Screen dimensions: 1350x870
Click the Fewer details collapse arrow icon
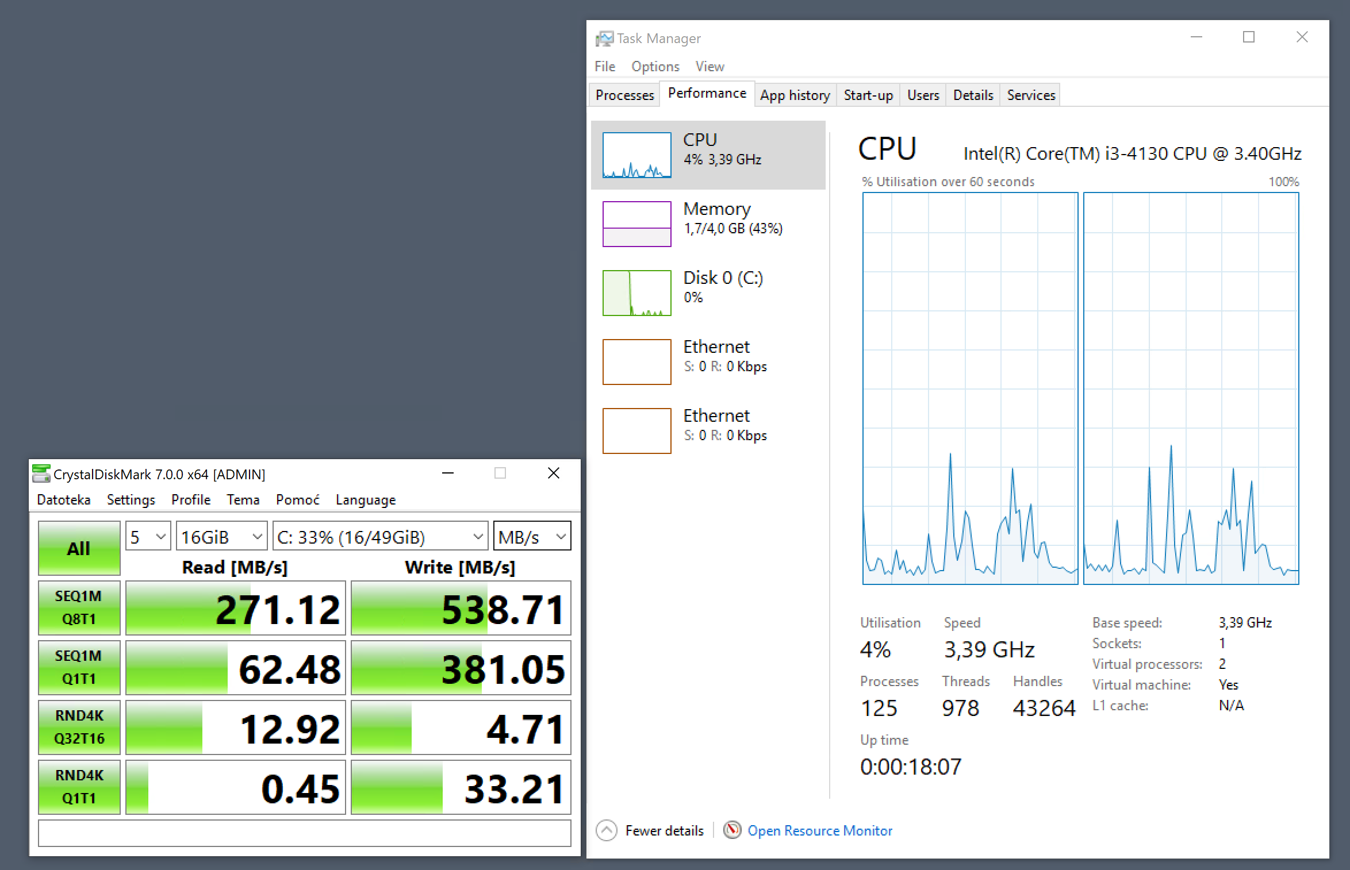607,830
